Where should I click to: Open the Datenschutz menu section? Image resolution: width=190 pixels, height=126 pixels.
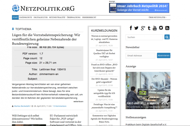[26, 17]
